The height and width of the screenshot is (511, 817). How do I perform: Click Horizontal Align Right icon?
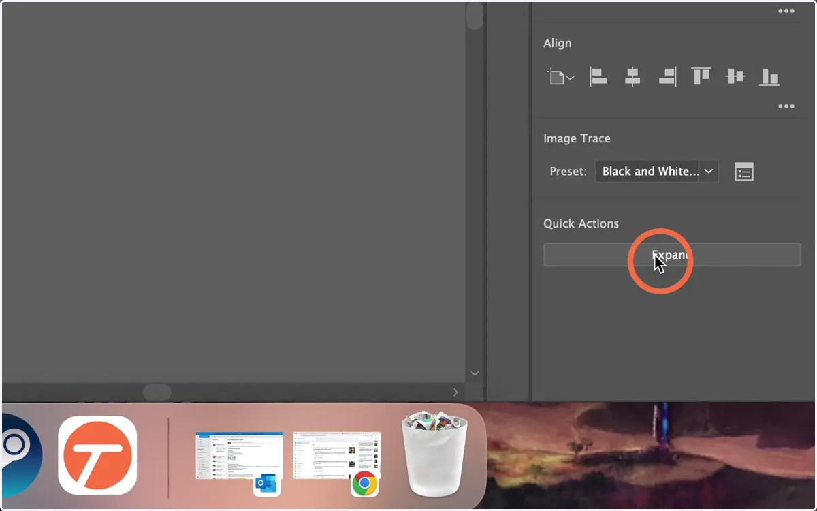tap(667, 76)
